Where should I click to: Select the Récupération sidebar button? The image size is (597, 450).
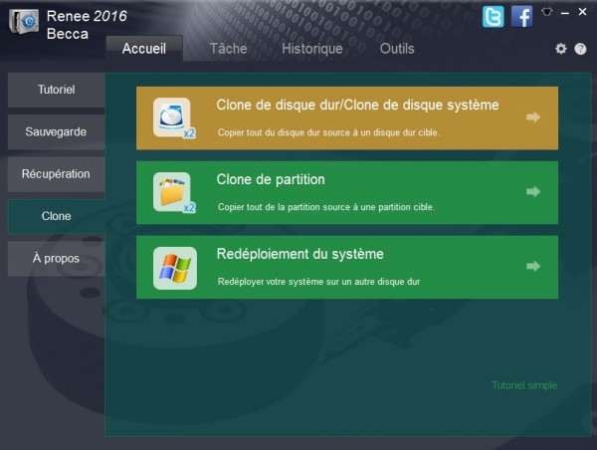click(56, 174)
